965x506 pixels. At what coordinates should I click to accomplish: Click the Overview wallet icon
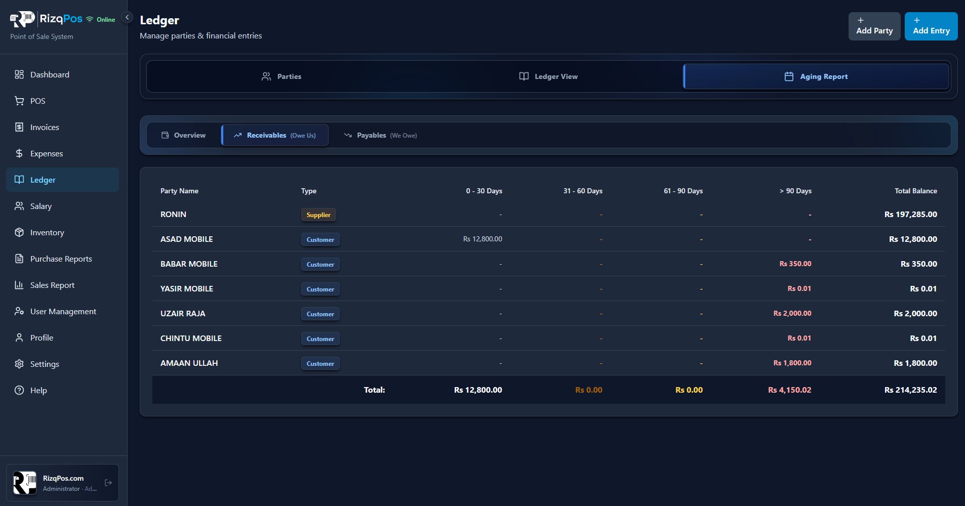[x=165, y=135]
